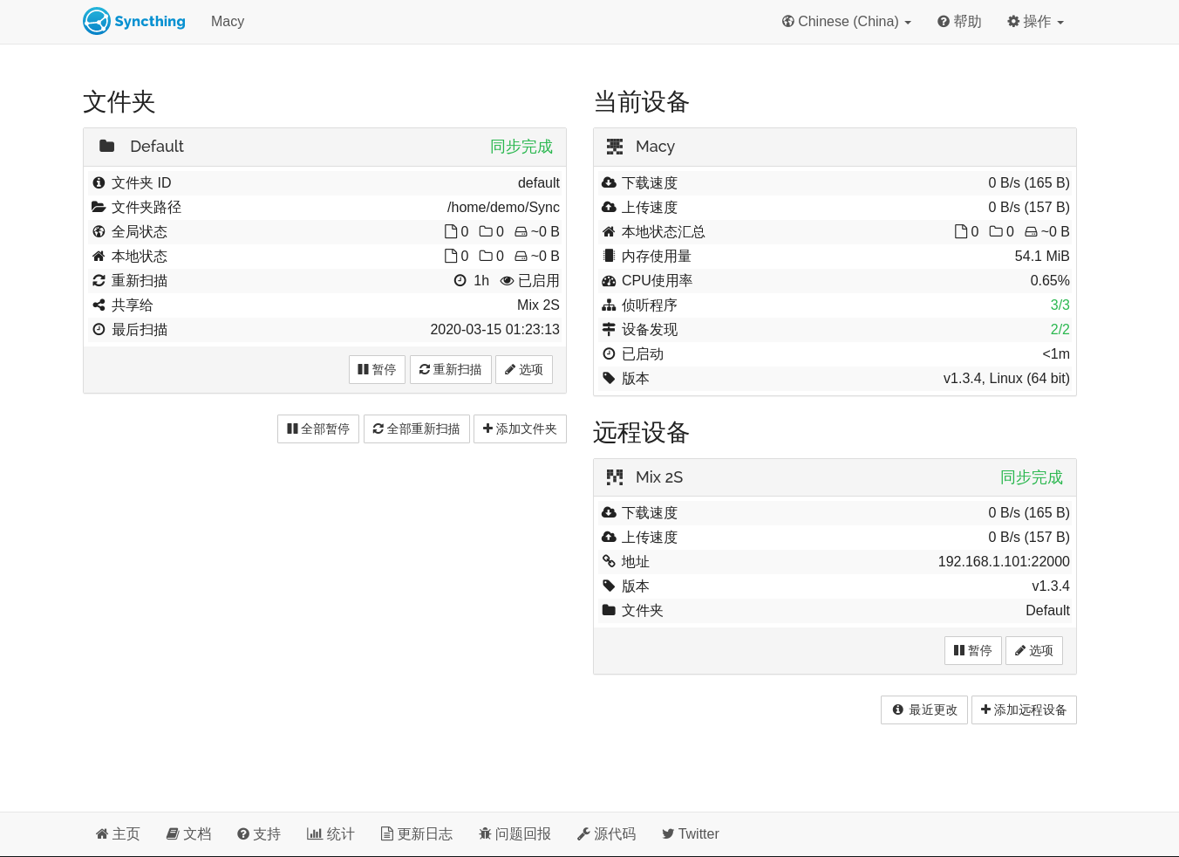Image resolution: width=1179 pixels, height=857 pixels.
Task: Click the 版本 tag icon under Mix 2S
Action: click(609, 586)
